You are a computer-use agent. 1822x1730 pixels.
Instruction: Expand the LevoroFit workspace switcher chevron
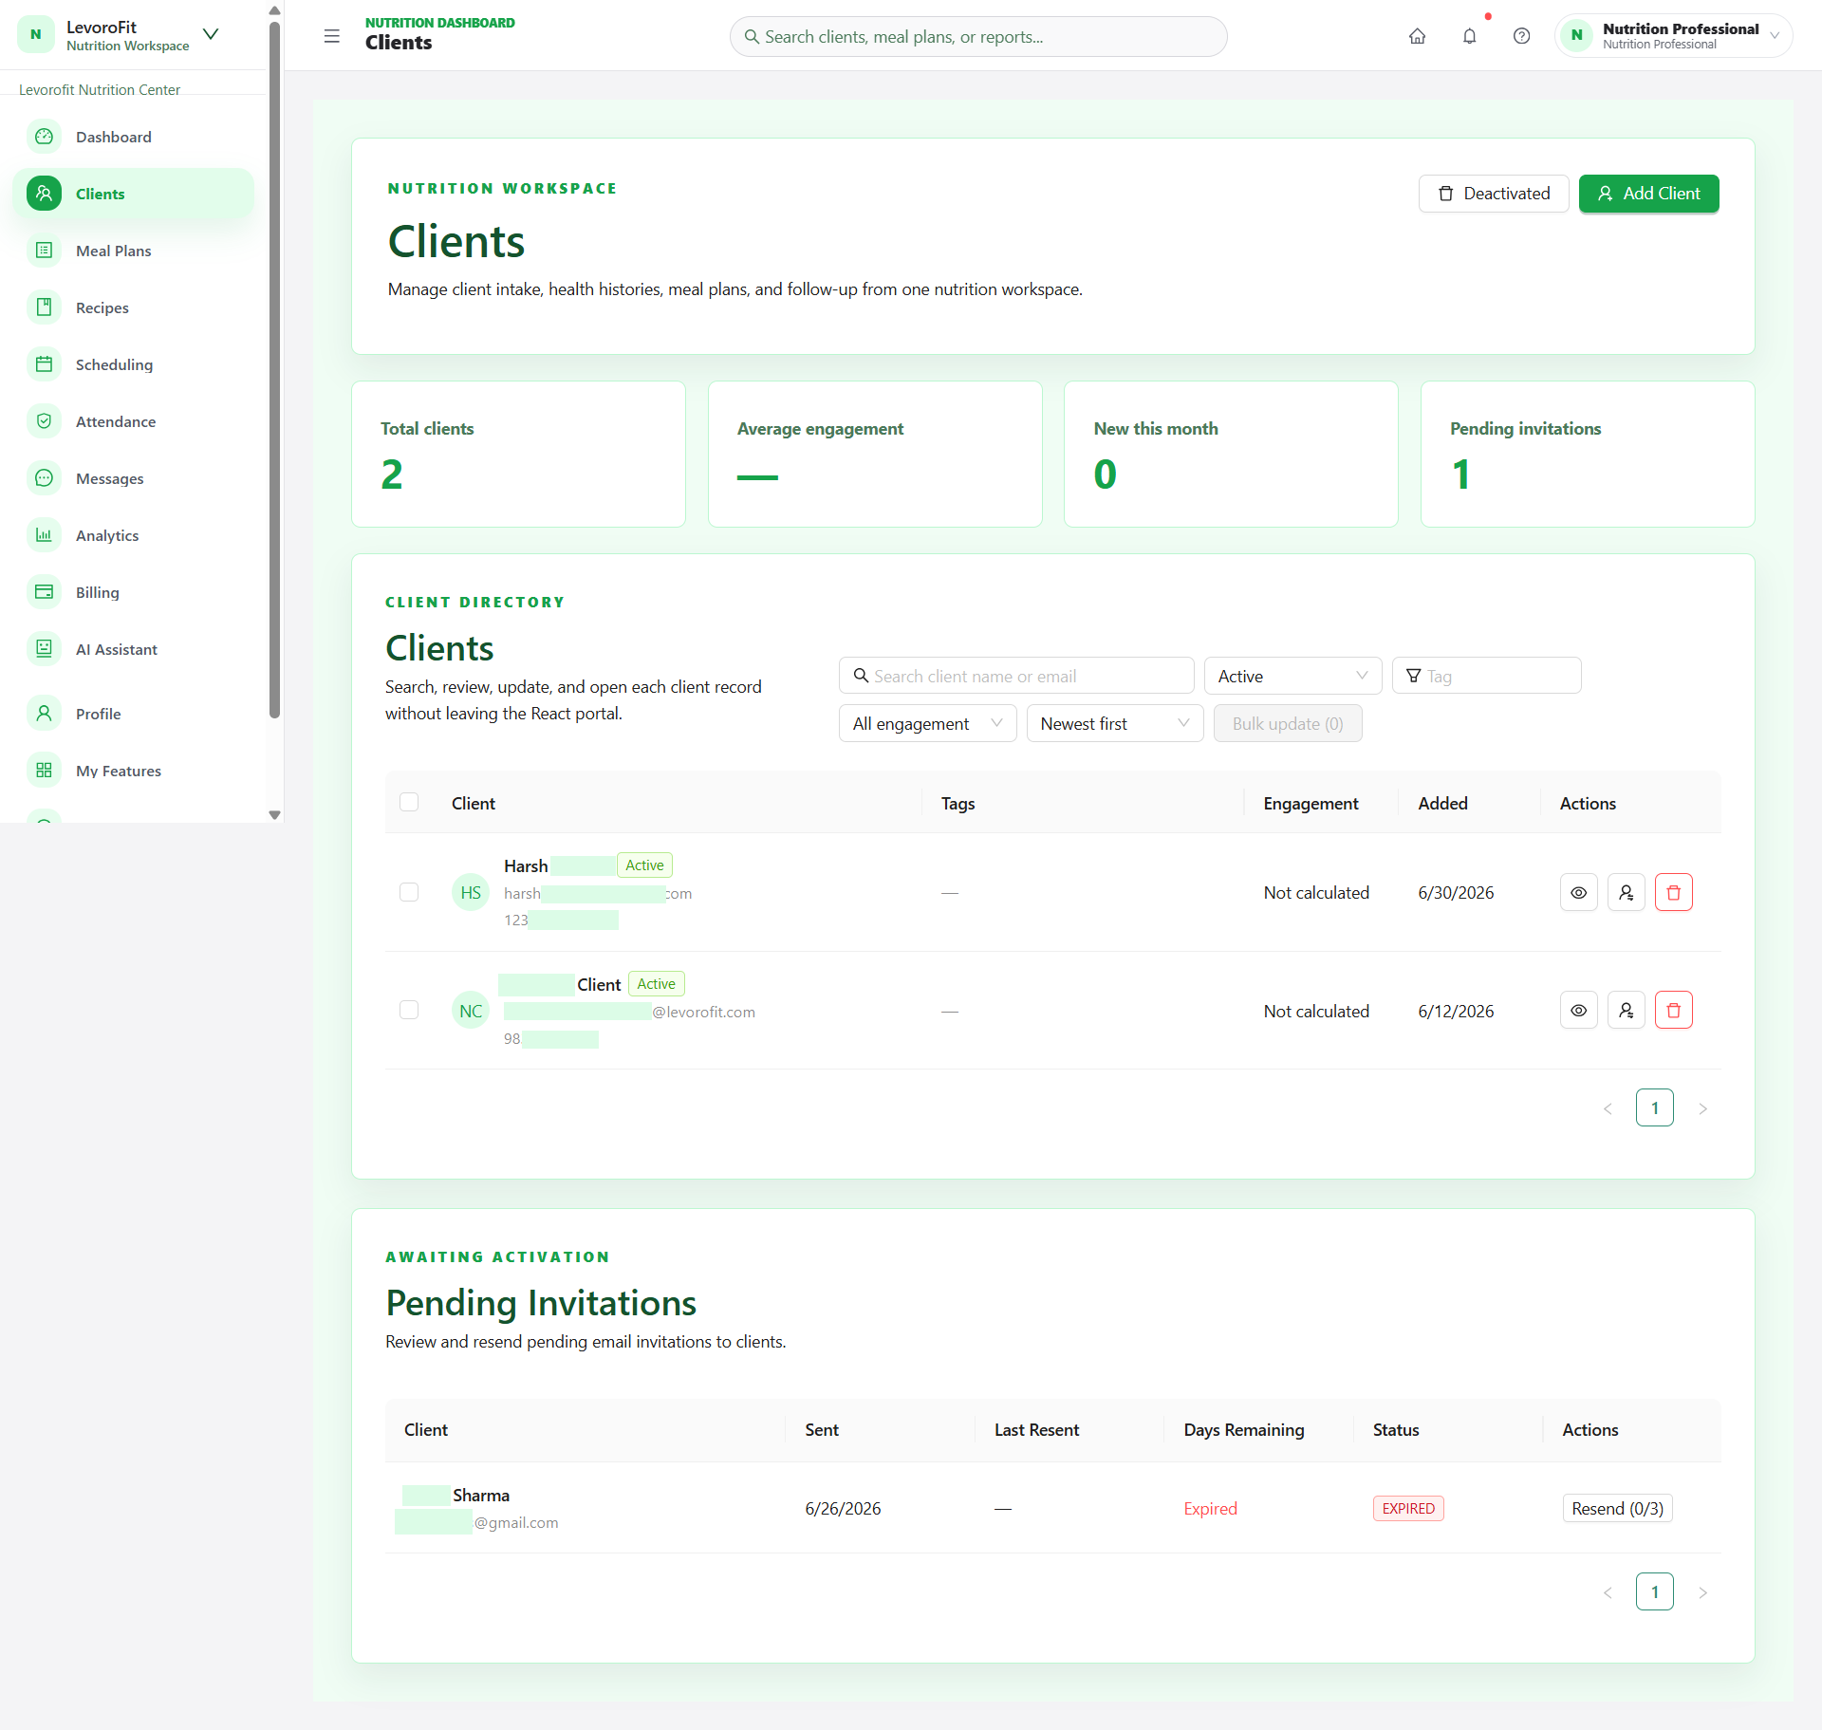[211, 35]
